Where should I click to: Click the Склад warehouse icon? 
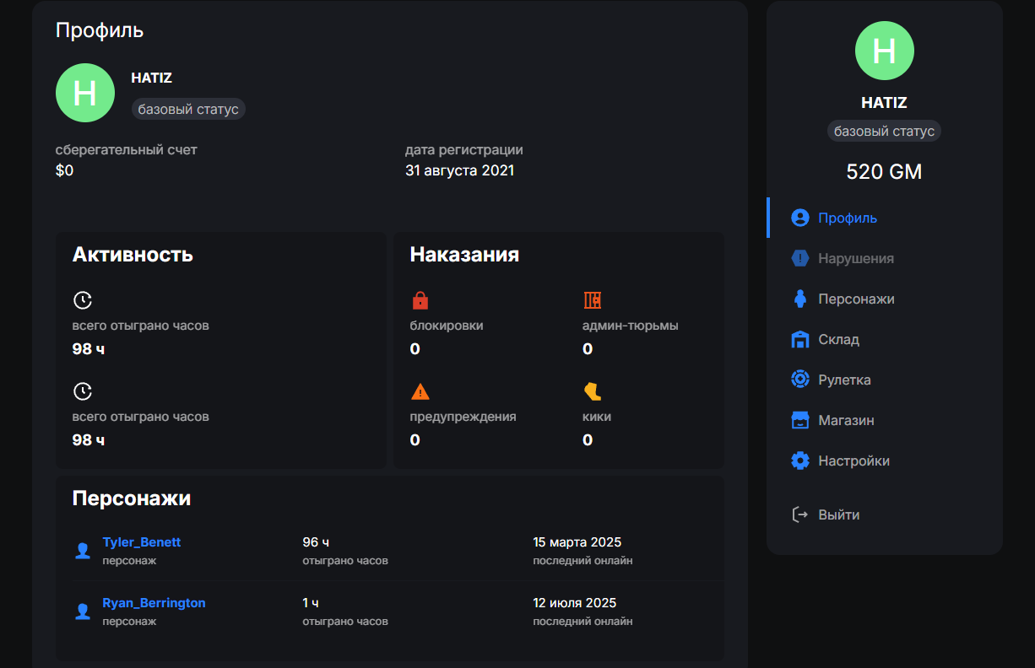coord(799,339)
